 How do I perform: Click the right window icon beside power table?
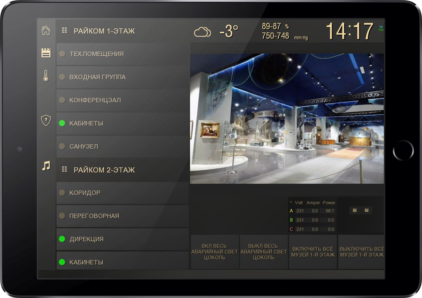[x=367, y=210]
